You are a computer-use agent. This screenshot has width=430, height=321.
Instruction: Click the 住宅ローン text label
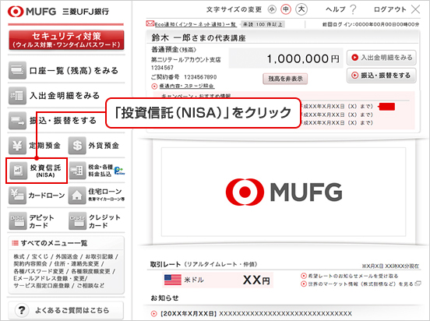[105, 192]
